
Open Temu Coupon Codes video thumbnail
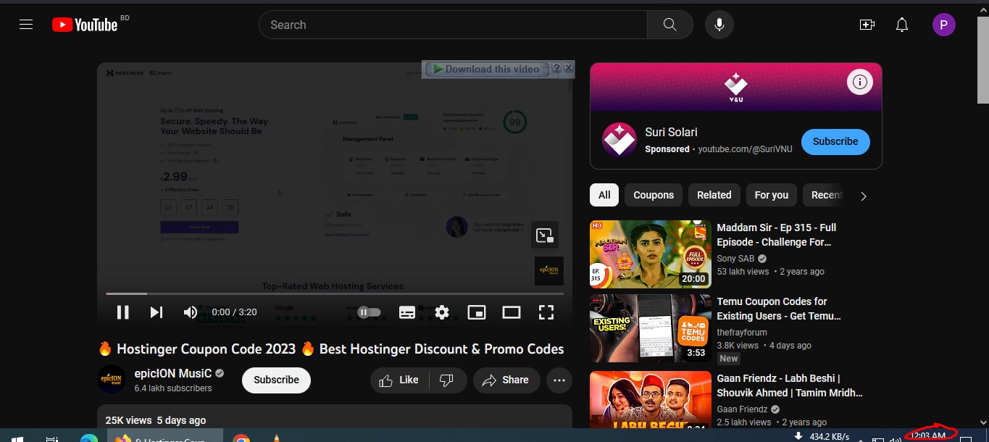(651, 328)
